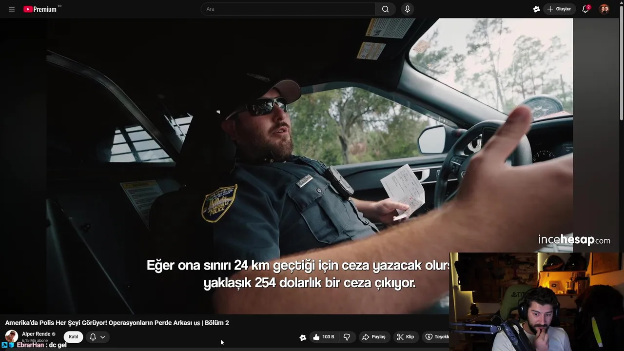Open the account avatar menu
624x351 pixels.
[x=604, y=9]
